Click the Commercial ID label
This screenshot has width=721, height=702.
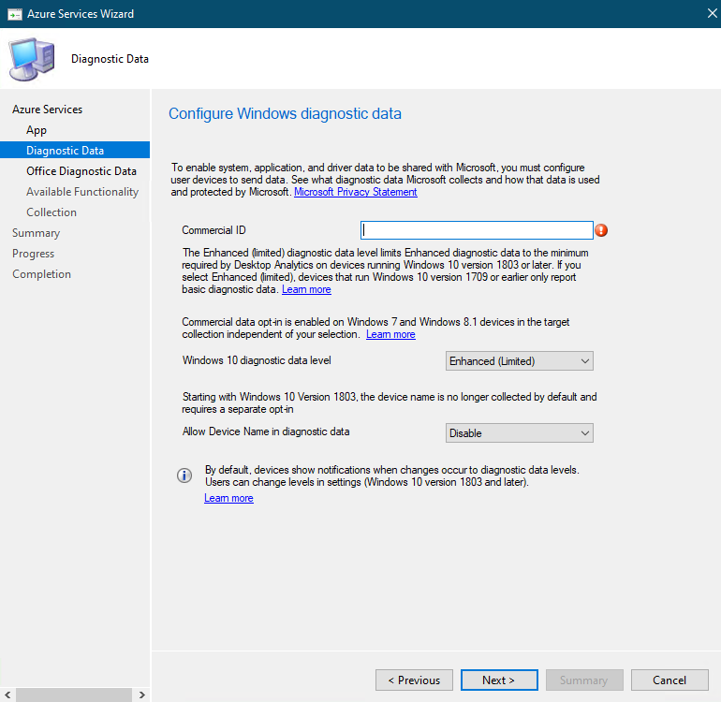tap(213, 230)
